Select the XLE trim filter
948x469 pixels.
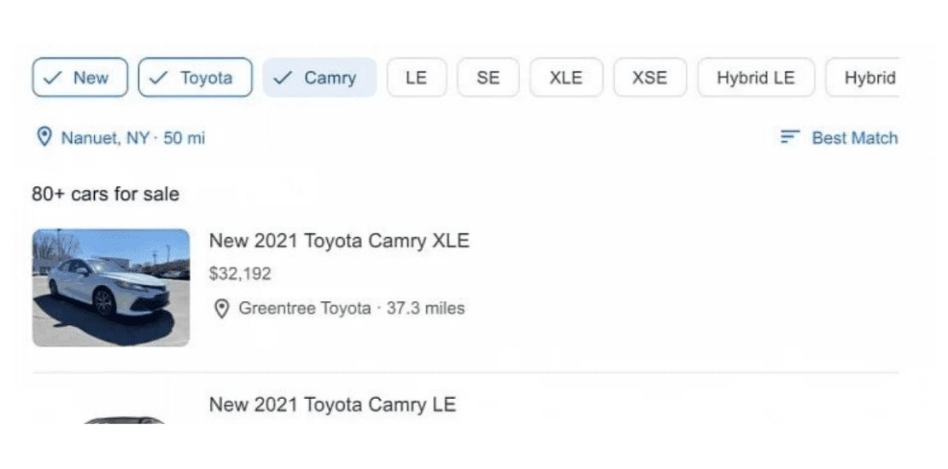coord(566,78)
